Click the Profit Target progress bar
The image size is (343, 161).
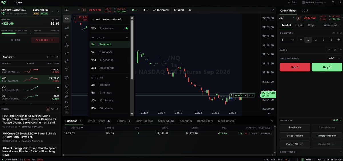[x=14, y=33]
